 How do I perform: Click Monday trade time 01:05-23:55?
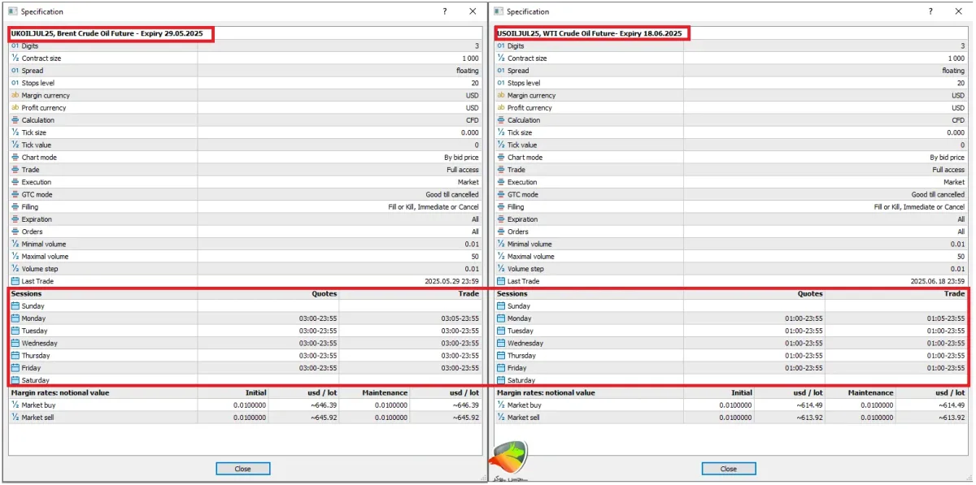(946, 318)
